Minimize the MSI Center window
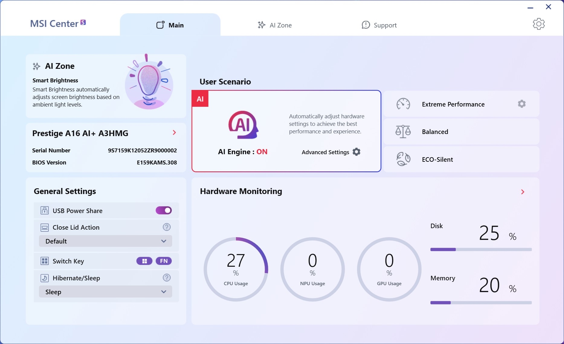Viewport: 564px width, 344px height. (x=530, y=7)
